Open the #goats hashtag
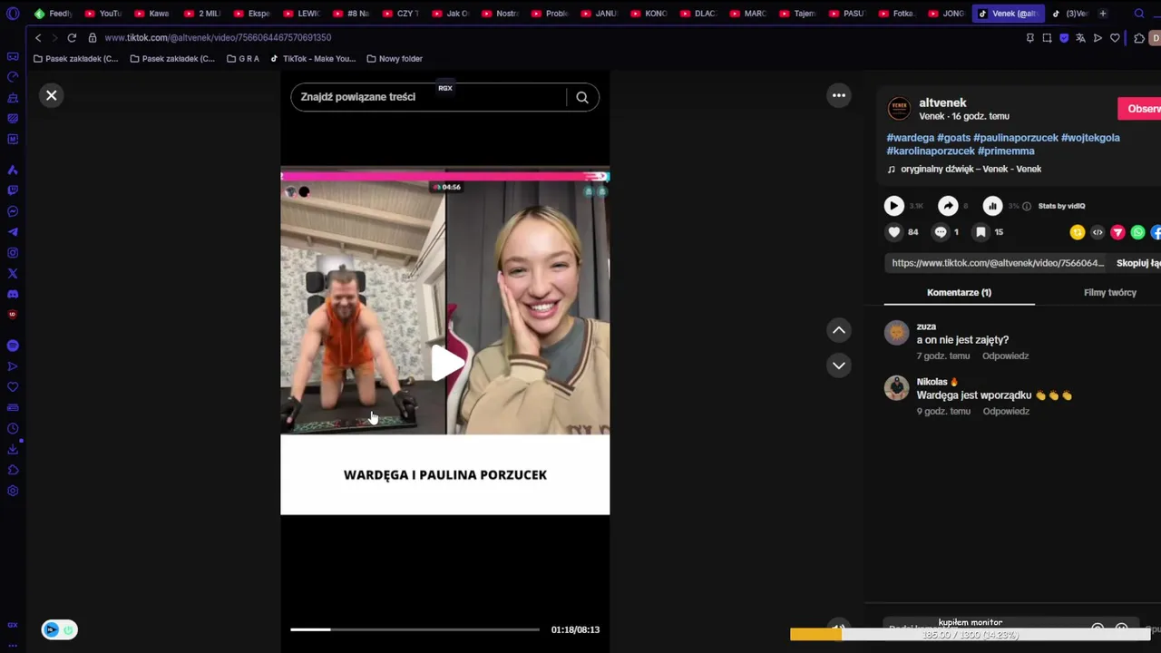Screen dimensions: 1161x653 point(954,138)
